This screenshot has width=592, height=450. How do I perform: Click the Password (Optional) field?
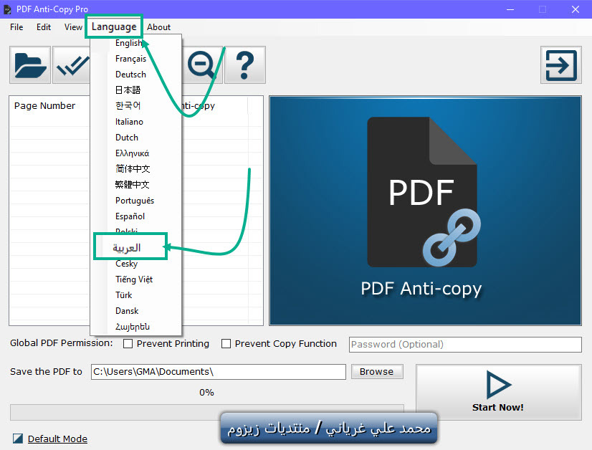(x=465, y=344)
